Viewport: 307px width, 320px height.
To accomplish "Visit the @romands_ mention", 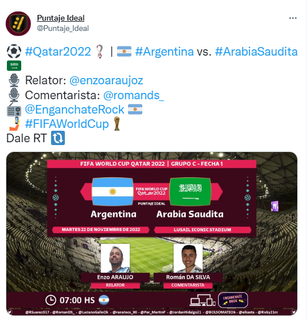I will pyautogui.click(x=133, y=95).
